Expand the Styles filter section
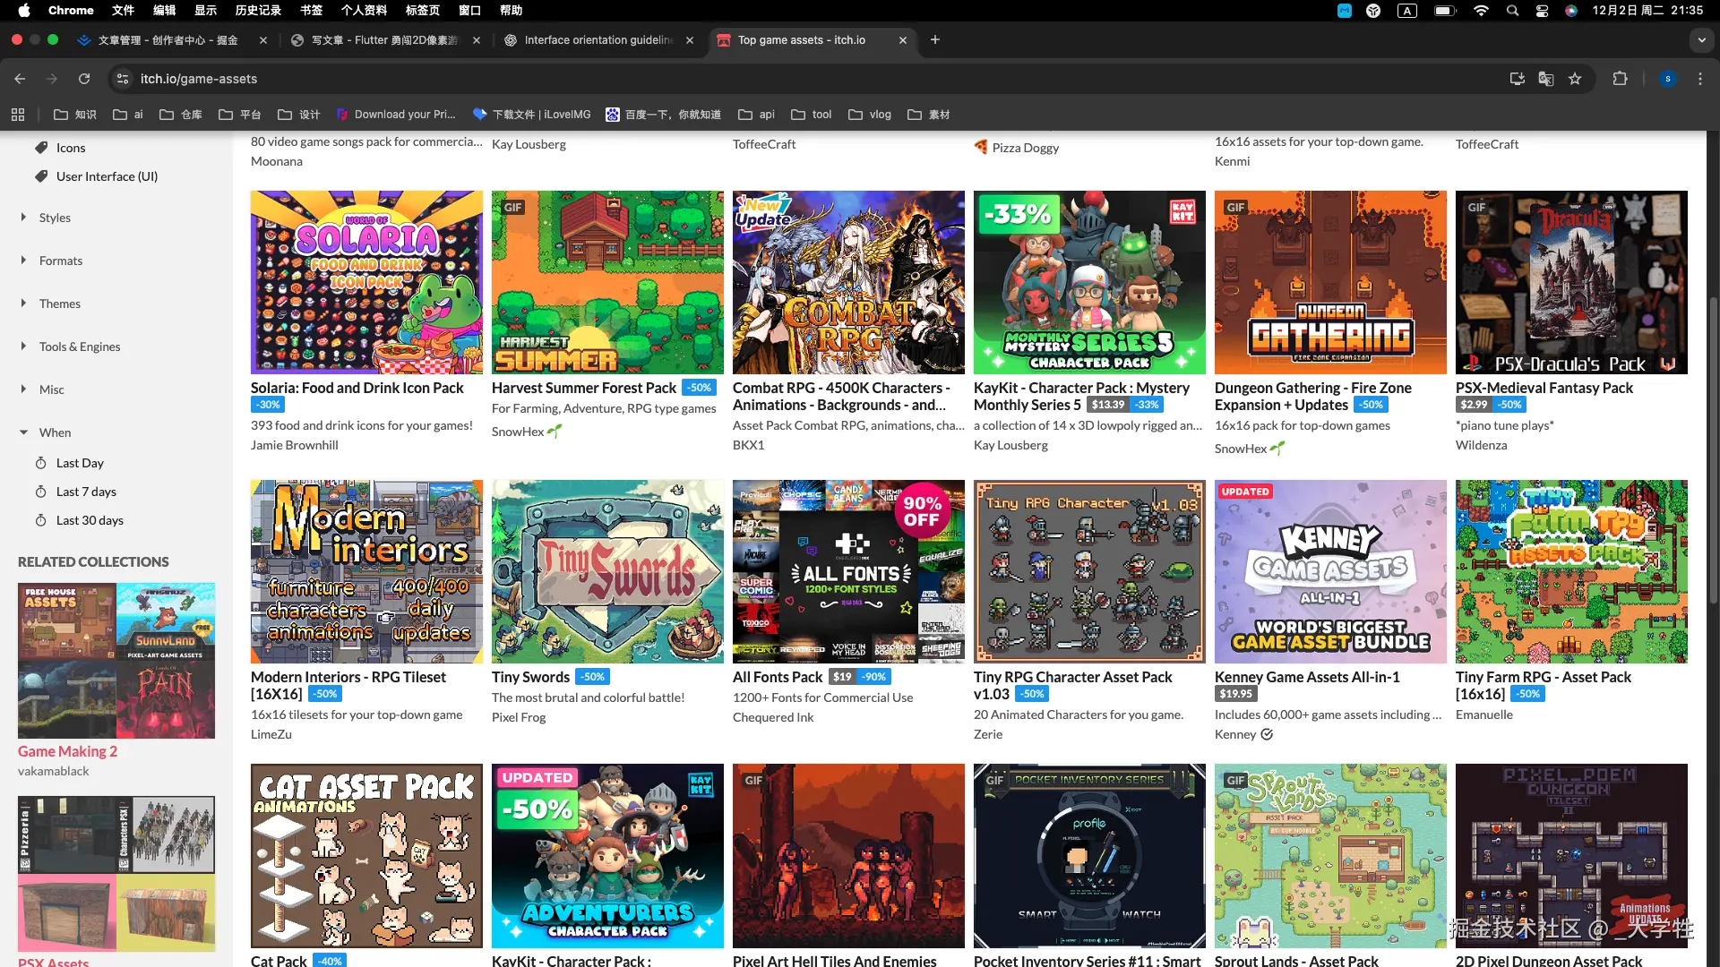 pyautogui.click(x=55, y=218)
